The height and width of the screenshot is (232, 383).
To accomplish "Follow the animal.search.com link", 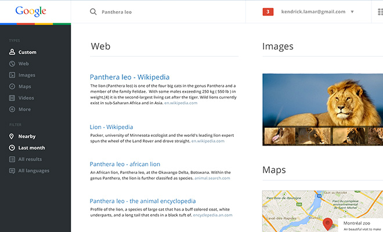I will point(212,178).
